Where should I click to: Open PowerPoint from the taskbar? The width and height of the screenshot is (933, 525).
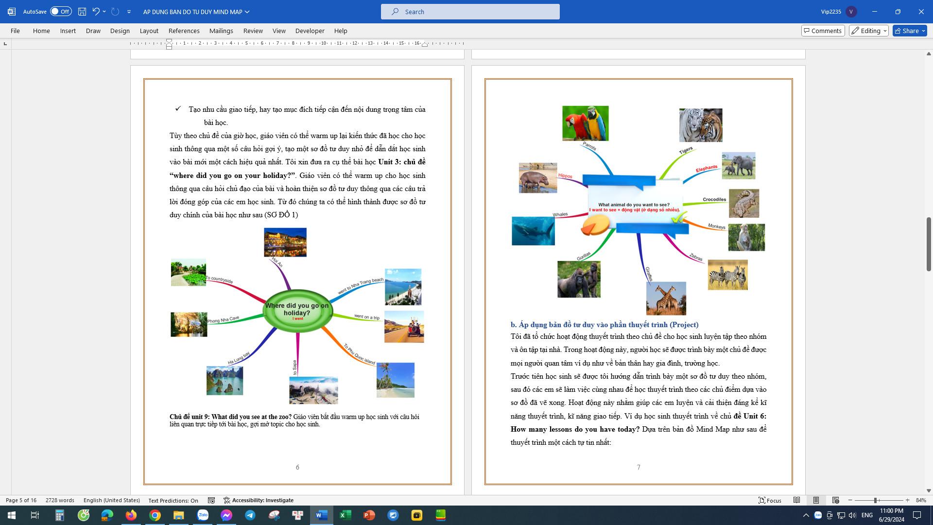[369, 515]
